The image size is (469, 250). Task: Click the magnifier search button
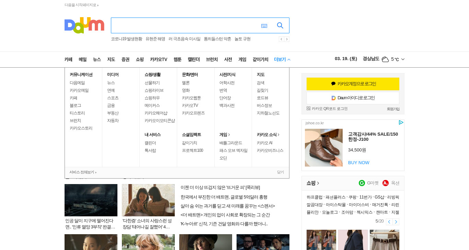click(x=280, y=25)
